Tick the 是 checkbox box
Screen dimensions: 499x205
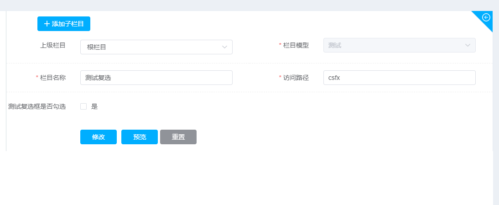(x=83, y=106)
